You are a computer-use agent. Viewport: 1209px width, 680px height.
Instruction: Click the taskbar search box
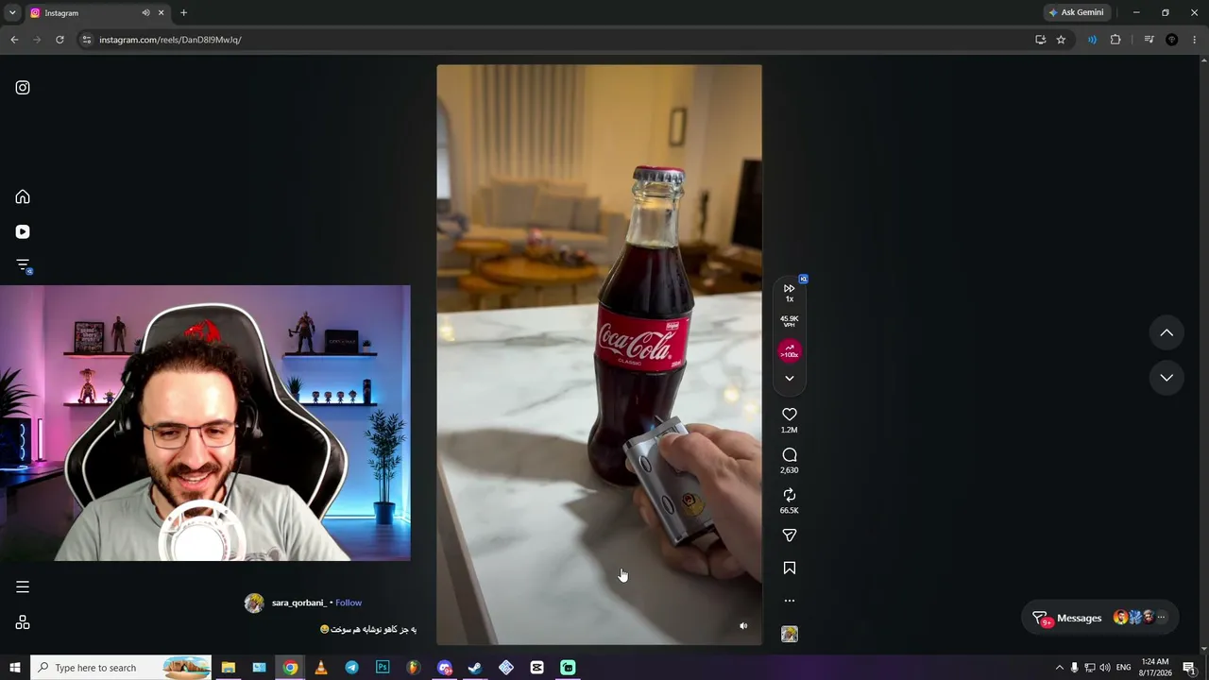coord(121,668)
